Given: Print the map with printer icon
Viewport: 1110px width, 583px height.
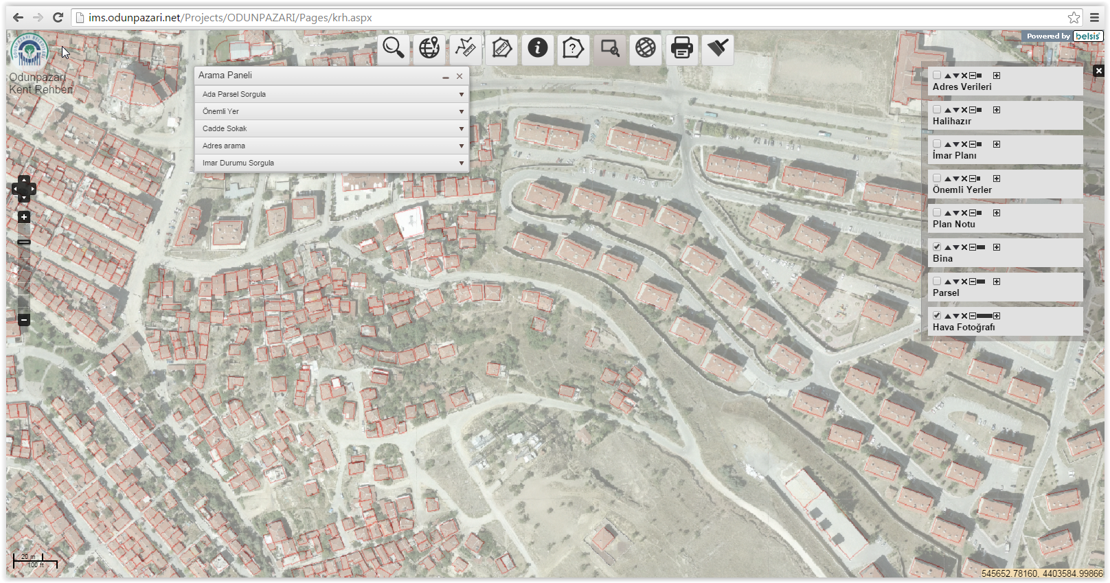Looking at the screenshot, I should (x=681, y=48).
